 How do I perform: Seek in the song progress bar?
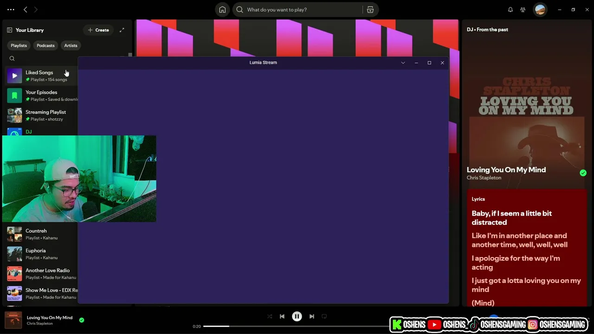coord(296,327)
